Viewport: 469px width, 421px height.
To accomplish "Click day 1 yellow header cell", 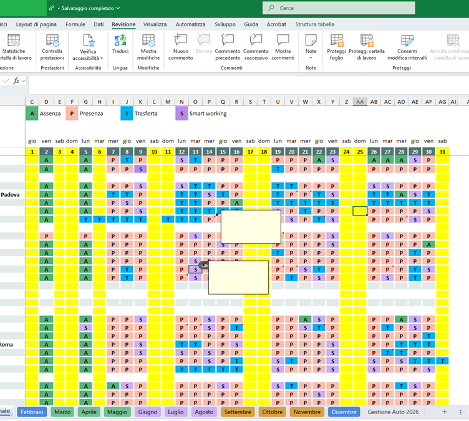I will (x=32, y=152).
